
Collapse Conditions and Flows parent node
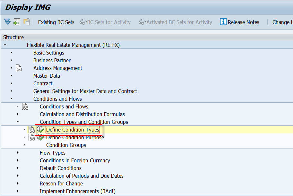pos(12,98)
